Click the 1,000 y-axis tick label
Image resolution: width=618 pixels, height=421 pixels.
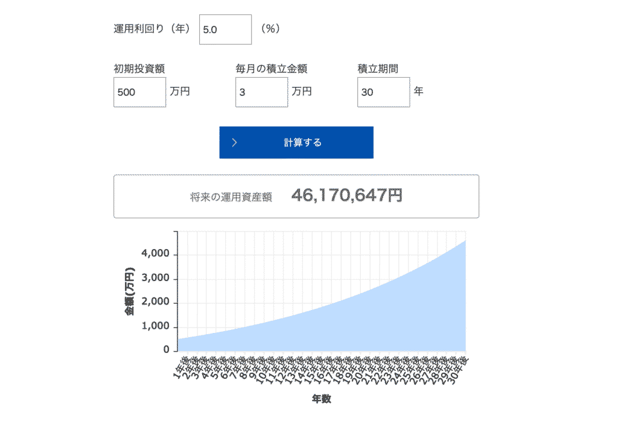155,326
